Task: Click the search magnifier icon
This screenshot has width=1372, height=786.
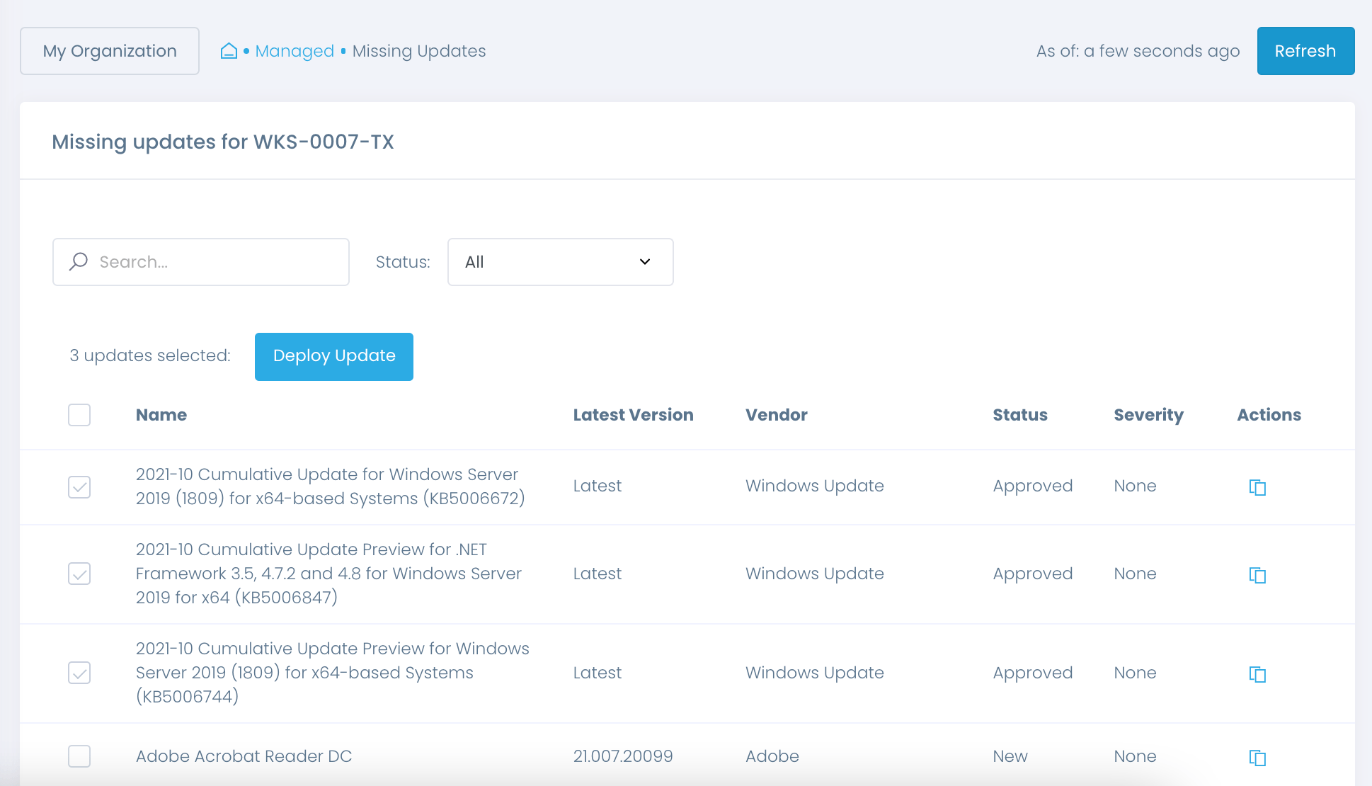Action: pyautogui.click(x=78, y=261)
